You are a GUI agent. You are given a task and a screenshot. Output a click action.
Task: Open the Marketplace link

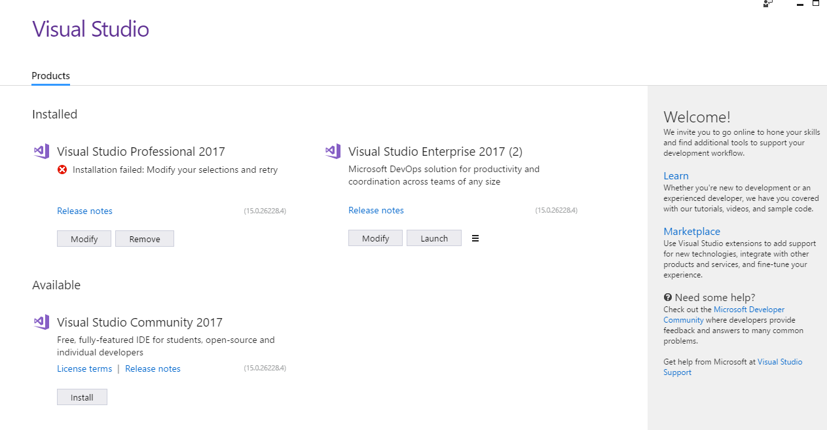691,231
